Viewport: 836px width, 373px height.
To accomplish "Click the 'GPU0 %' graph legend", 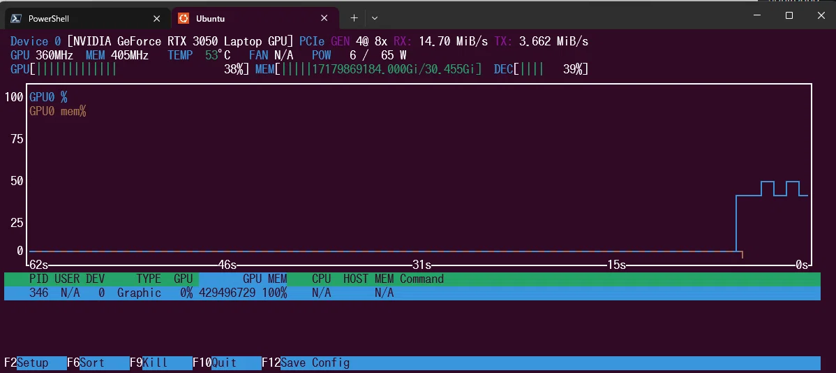I will (49, 97).
